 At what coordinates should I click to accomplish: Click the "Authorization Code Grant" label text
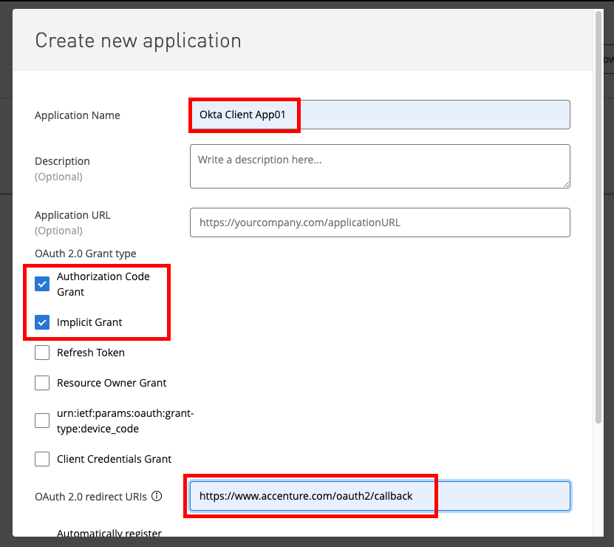(103, 284)
